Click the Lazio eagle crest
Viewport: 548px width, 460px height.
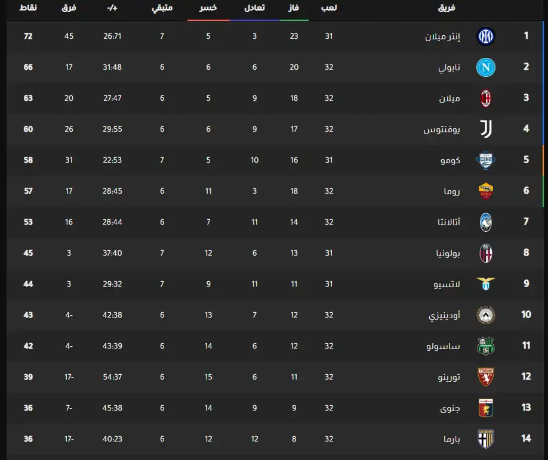[486, 284]
